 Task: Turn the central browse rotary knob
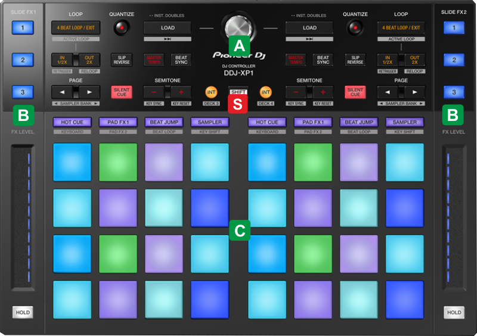(238, 28)
